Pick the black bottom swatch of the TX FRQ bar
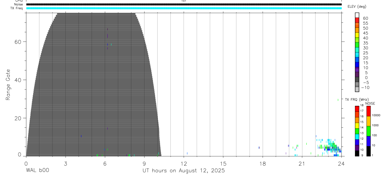 (x=357, y=153)
